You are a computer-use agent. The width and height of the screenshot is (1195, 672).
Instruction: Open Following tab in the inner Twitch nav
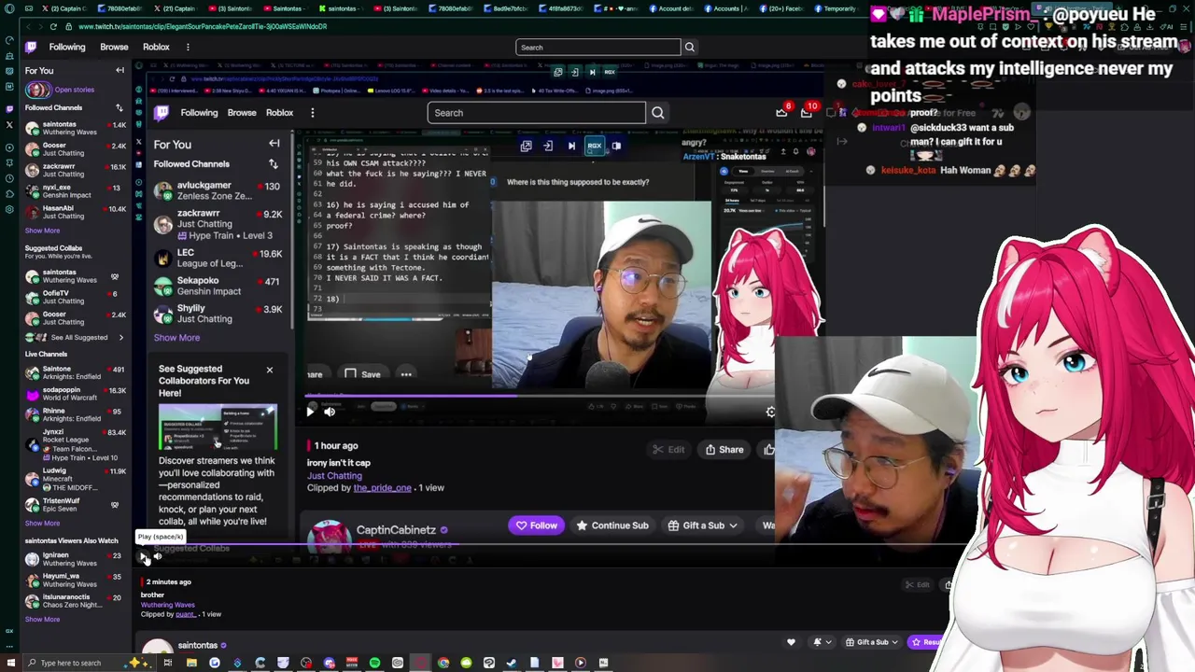point(199,113)
